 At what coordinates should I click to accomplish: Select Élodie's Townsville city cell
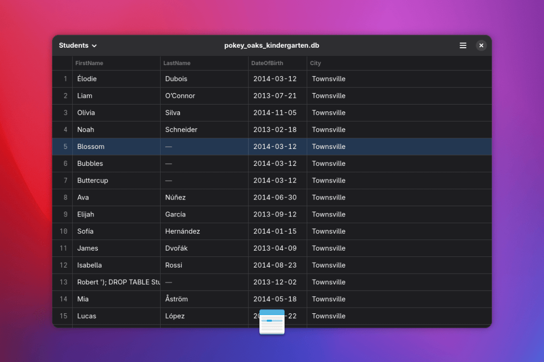click(328, 79)
